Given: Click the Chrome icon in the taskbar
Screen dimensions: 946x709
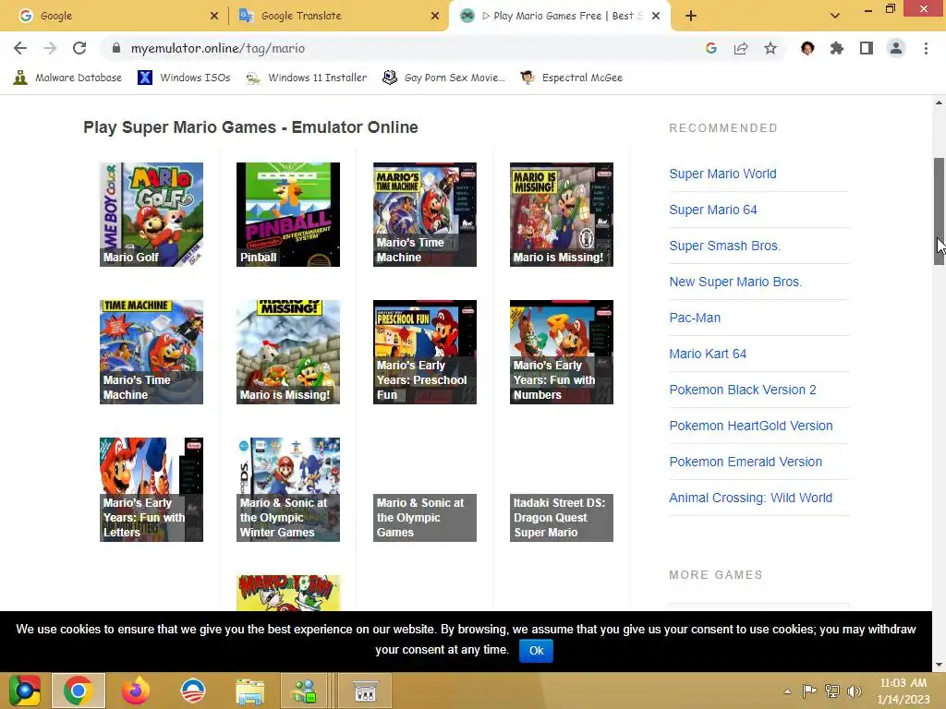Looking at the screenshot, I should (x=79, y=691).
